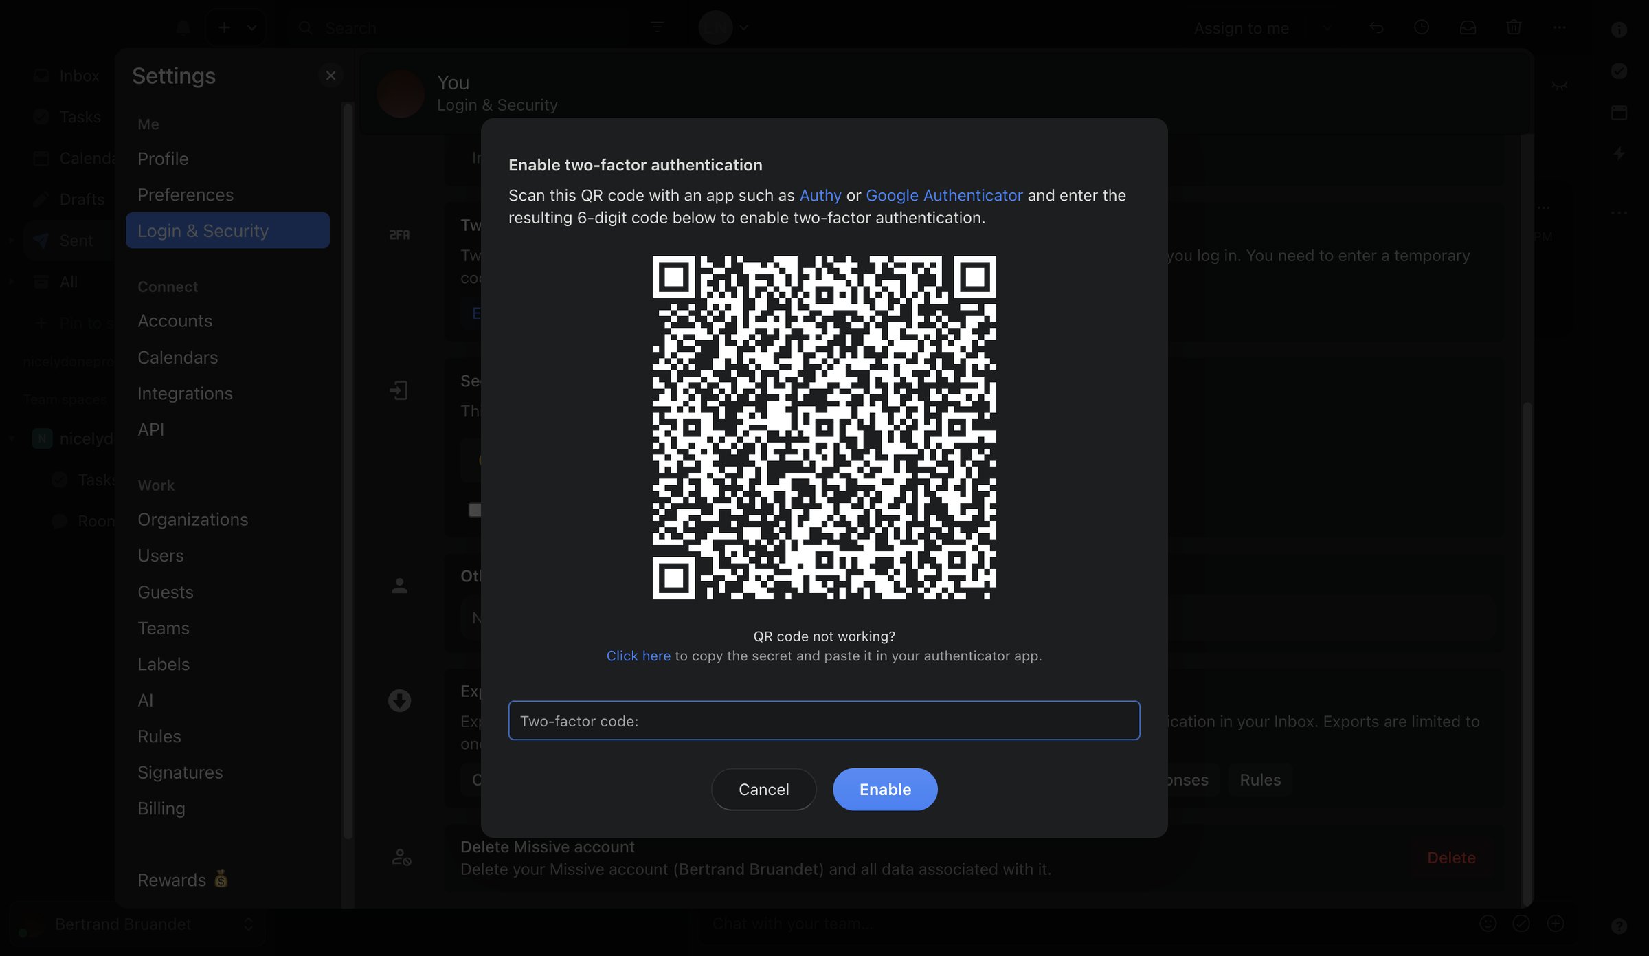Click the info circle icon
1649x956 pixels.
point(1619,30)
